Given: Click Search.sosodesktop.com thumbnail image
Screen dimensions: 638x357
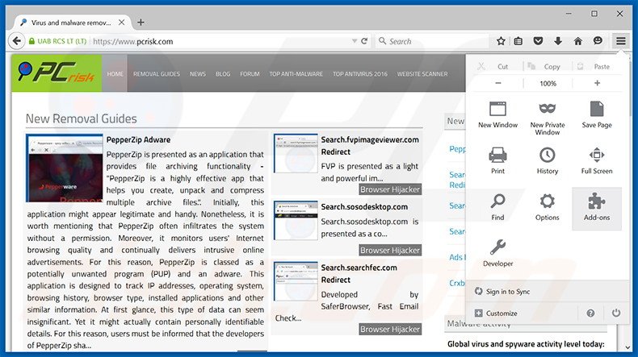Looking at the screenshot, I should point(296,221).
